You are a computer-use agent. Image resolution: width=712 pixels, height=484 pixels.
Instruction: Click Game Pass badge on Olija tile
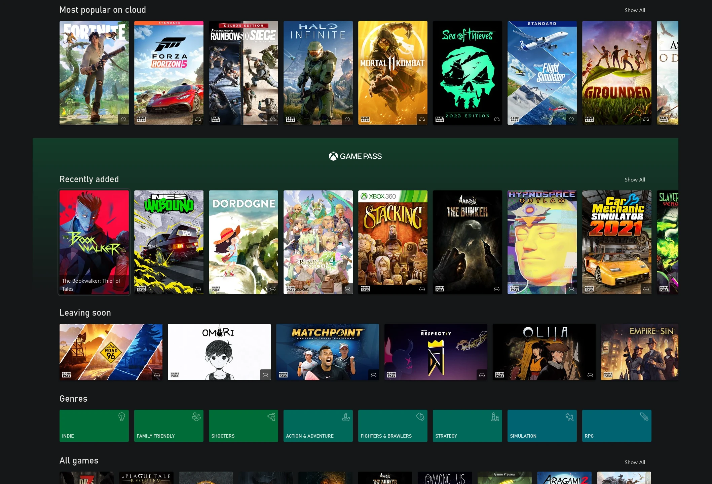pyautogui.click(x=500, y=375)
